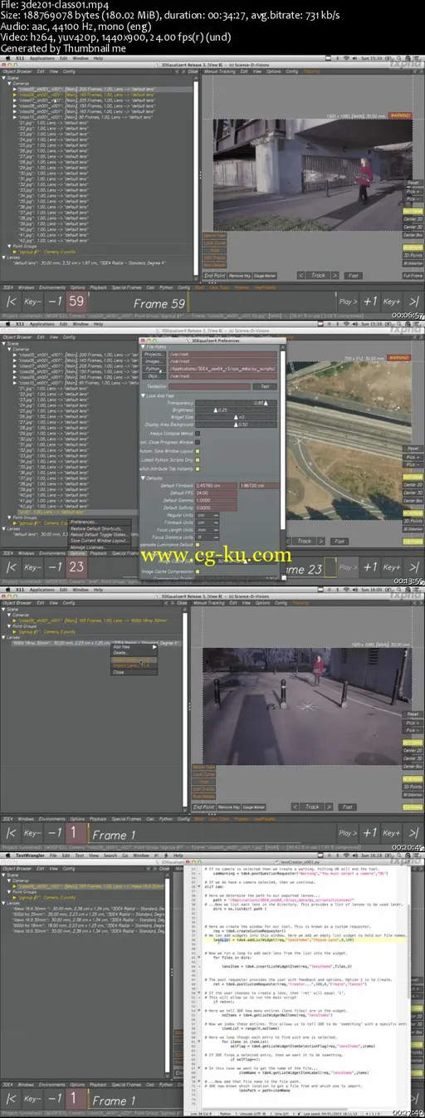Screen dimensions: 425x1118
Task: Select the highlighted frame number box showing 23
Action: [x=76, y=568]
